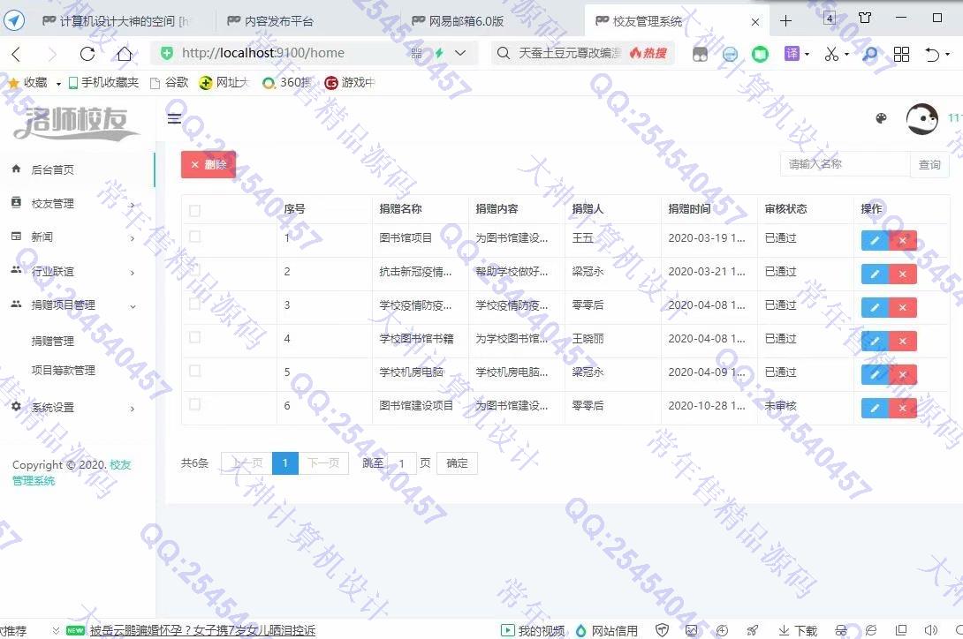The height and width of the screenshot is (639, 963).
Task: Click the browser back arrow
Action: [x=17, y=54]
